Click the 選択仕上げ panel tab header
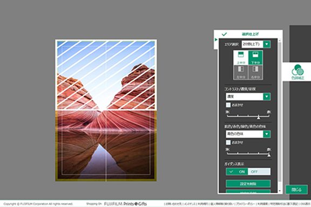 (x=250, y=34)
